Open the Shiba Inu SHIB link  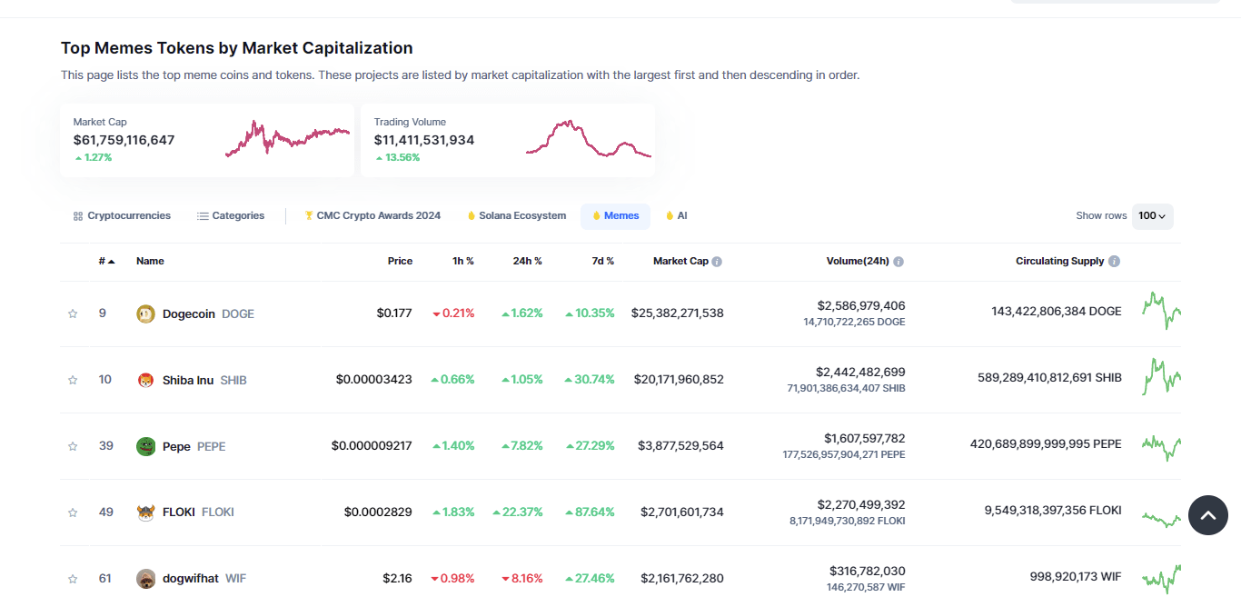192,380
